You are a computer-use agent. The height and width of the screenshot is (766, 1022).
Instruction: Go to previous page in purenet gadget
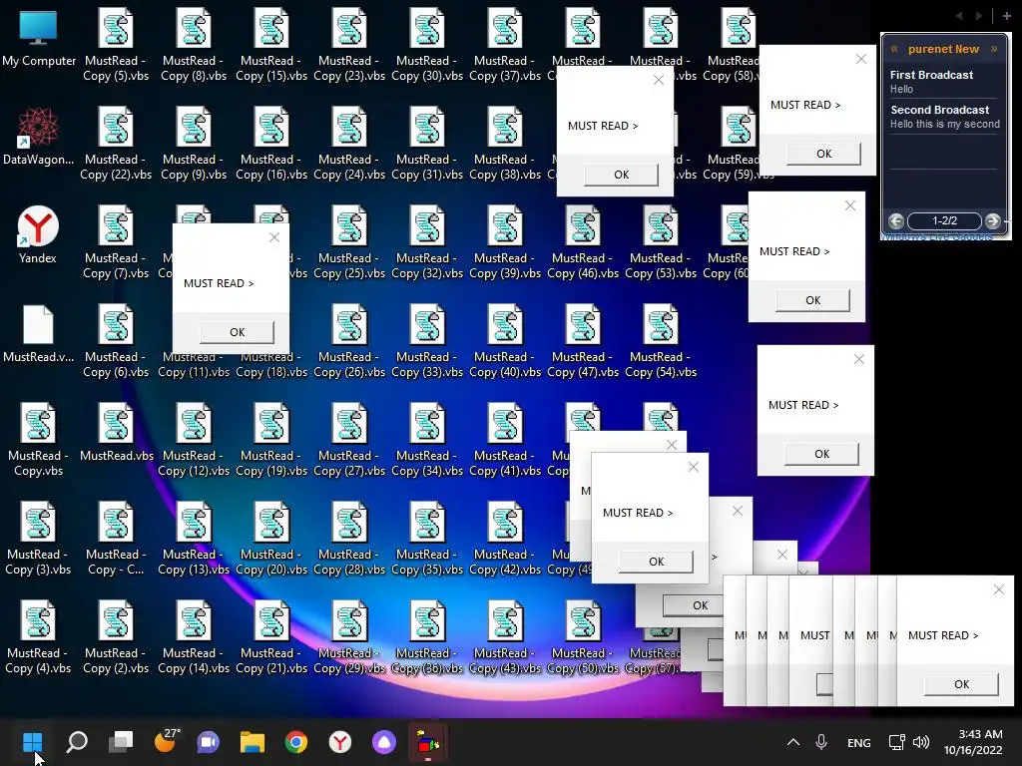point(896,220)
